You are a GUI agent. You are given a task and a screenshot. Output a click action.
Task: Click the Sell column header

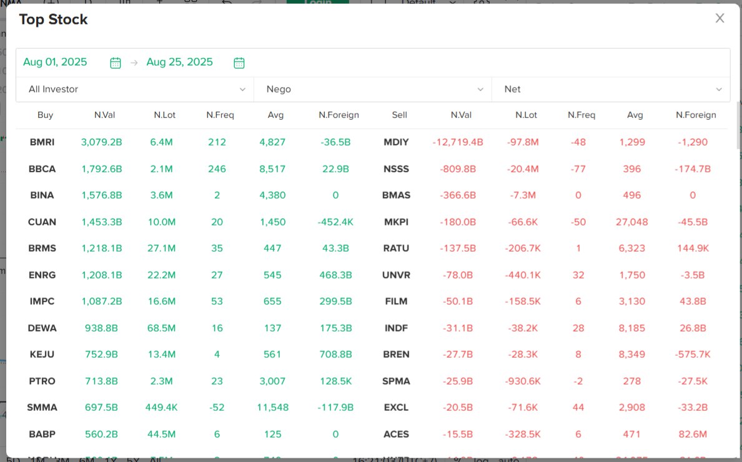pyautogui.click(x=399, y=115)
